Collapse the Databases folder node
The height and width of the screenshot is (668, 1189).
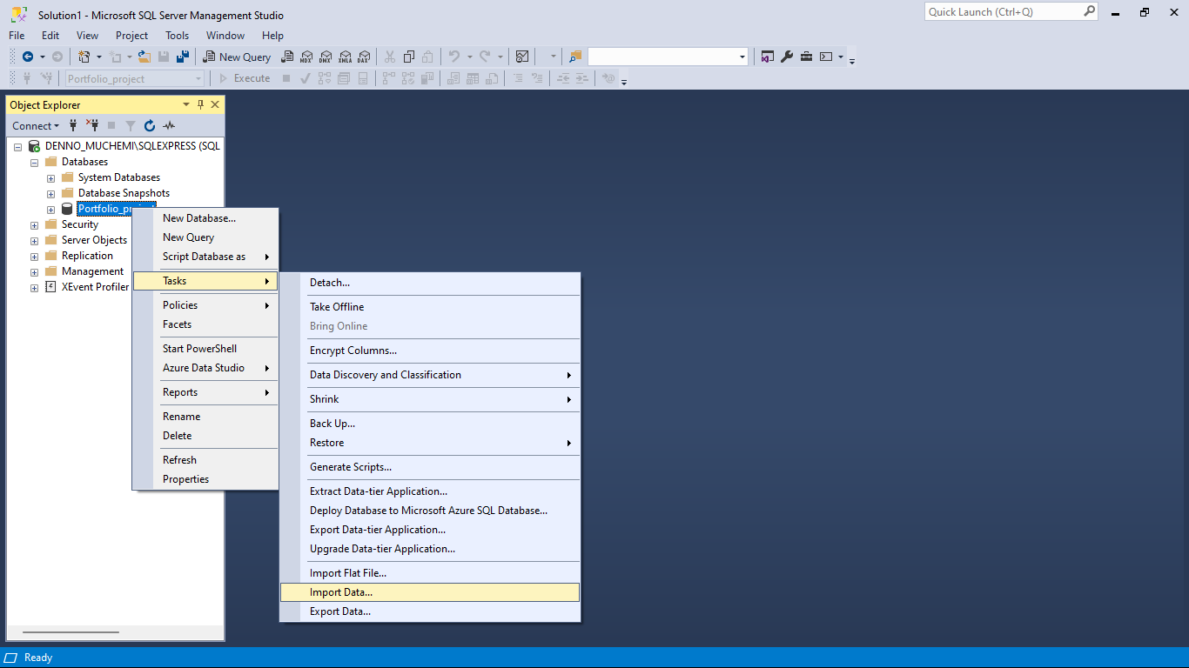click(34, 162)
